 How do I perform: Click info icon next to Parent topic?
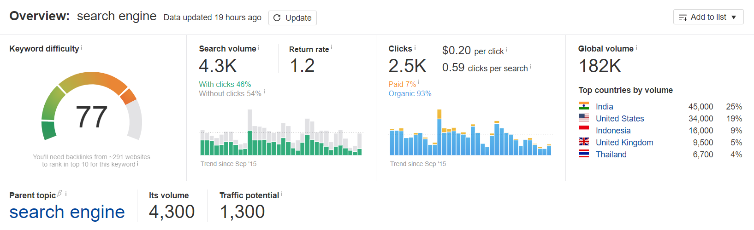pyautogui.click(x=66, y=194)
